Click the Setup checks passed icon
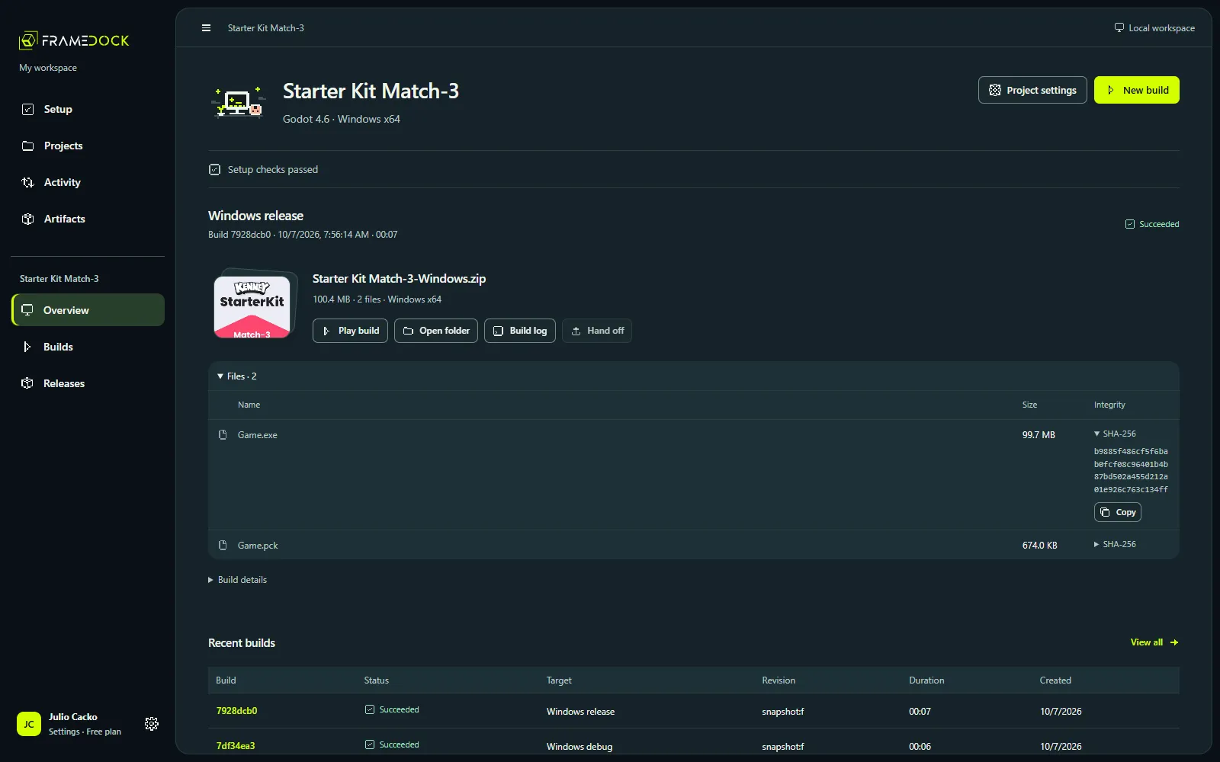1220x762 pixels. click(215, 170)
